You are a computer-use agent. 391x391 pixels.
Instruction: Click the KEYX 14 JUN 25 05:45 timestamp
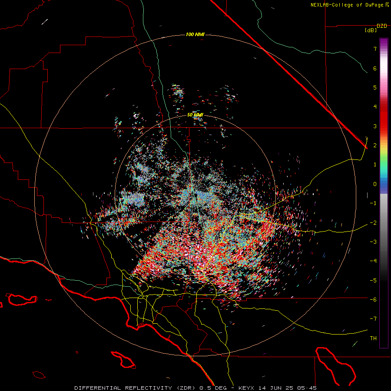tap(278, 388)
